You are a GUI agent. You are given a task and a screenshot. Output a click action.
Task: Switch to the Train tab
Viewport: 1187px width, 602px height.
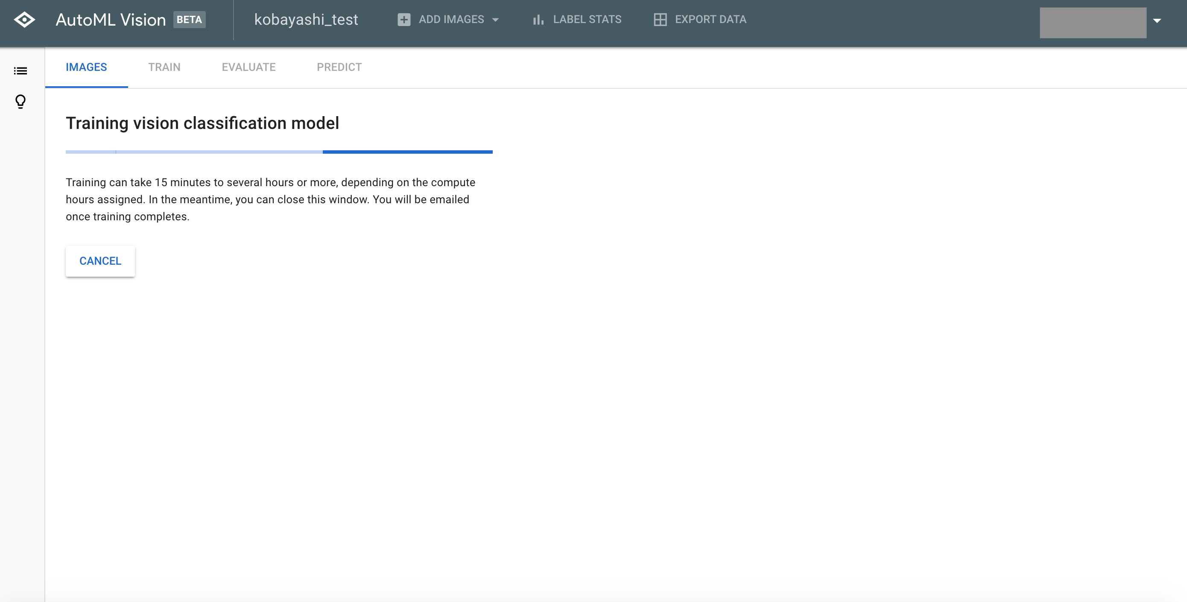pos(164,67)
